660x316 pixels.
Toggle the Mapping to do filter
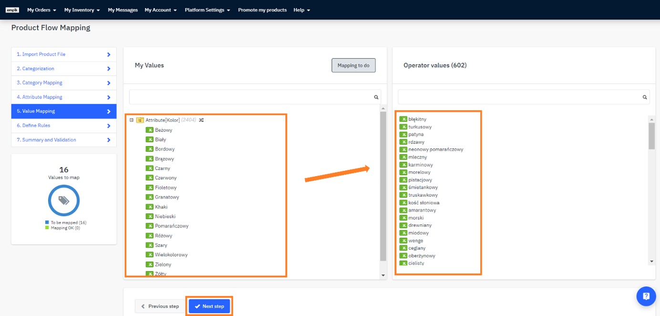tap(353, 65)
